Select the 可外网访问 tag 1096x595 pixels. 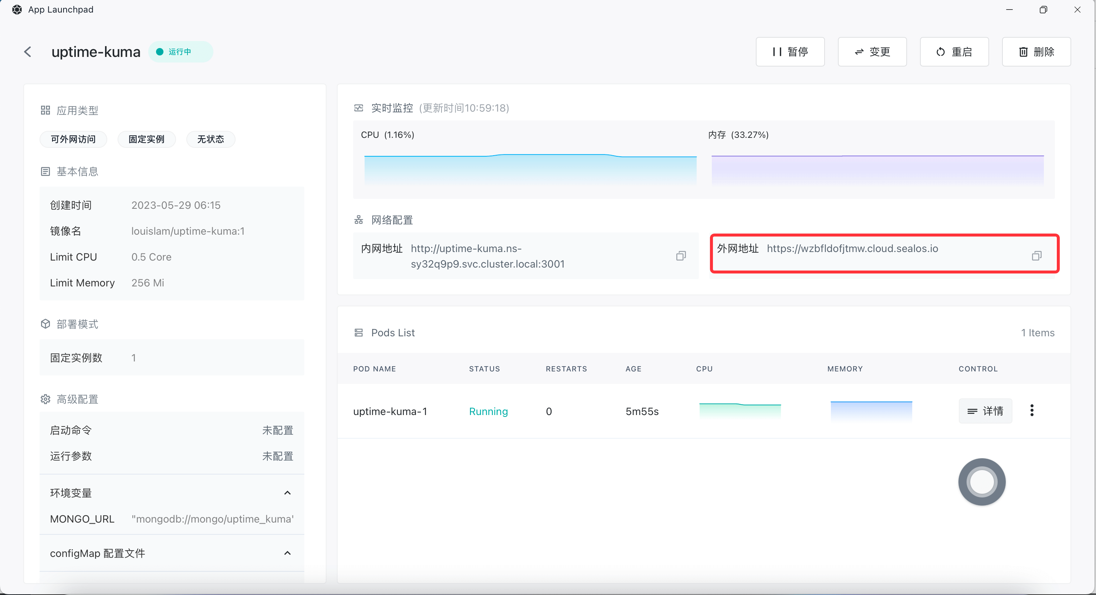click(73, 139)
